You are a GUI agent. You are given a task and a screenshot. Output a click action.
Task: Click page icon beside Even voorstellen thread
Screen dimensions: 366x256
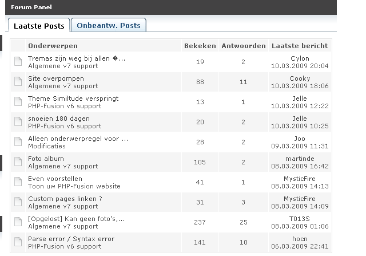[x=18, y=182]
